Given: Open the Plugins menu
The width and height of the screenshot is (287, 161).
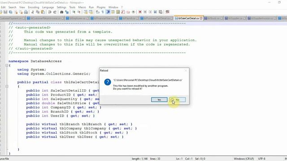Looking at the screenshot, I should tap(101, 7).
